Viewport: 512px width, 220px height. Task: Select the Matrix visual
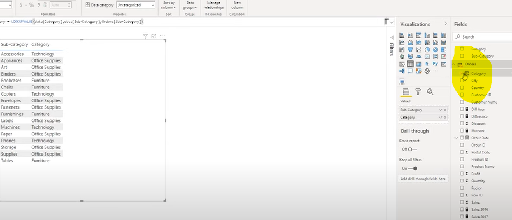click(418, 64)
